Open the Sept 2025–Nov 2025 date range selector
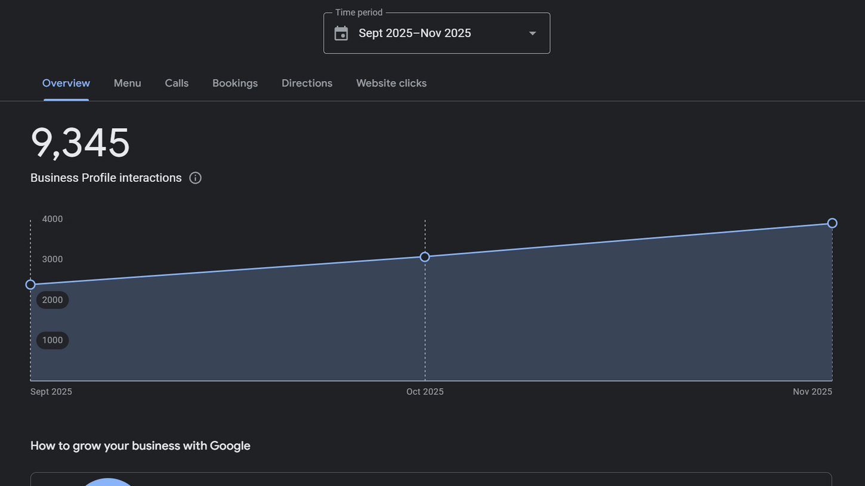 [x=415, y=33]
